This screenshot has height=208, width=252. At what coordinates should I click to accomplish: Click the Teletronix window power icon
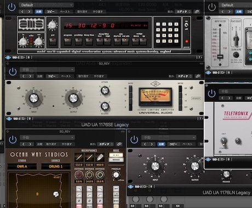211,94
